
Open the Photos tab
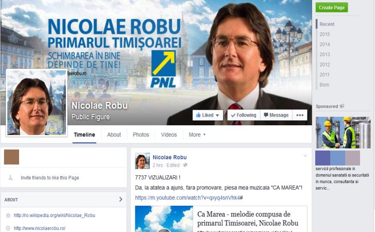[x=141, y=135]
